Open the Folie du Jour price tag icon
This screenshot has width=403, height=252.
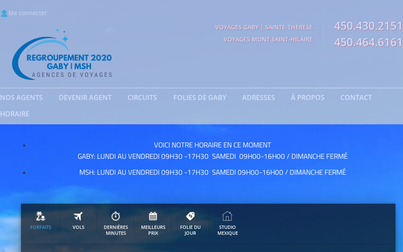[190, 216]
